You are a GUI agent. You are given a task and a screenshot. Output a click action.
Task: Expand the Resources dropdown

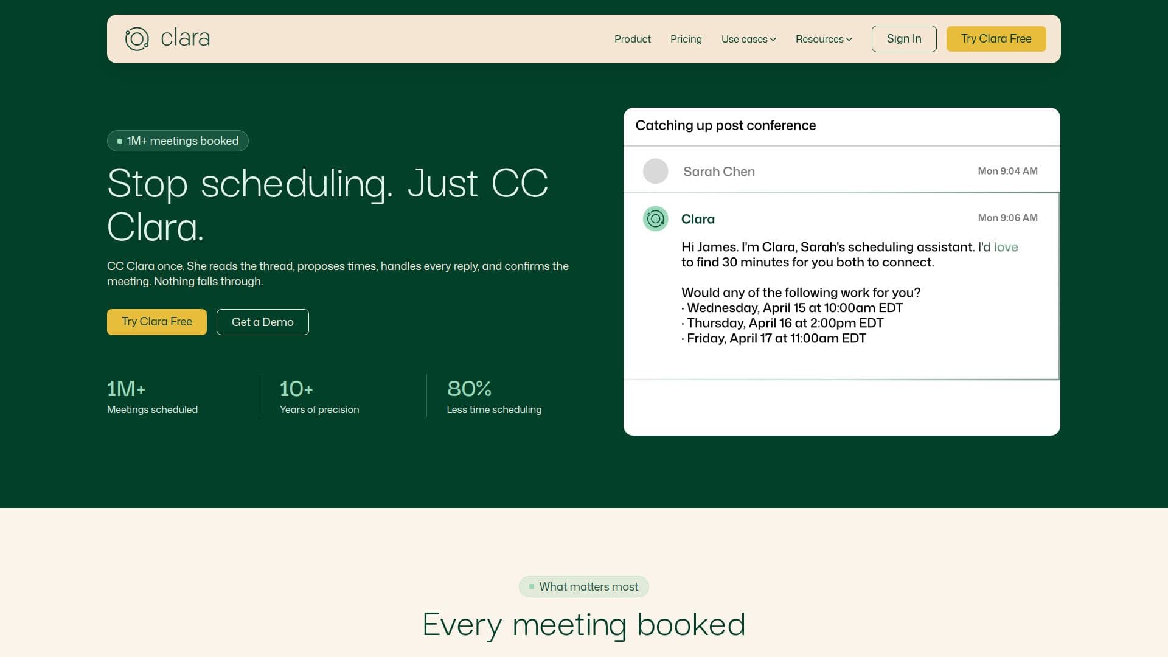(x=824, y=39)
